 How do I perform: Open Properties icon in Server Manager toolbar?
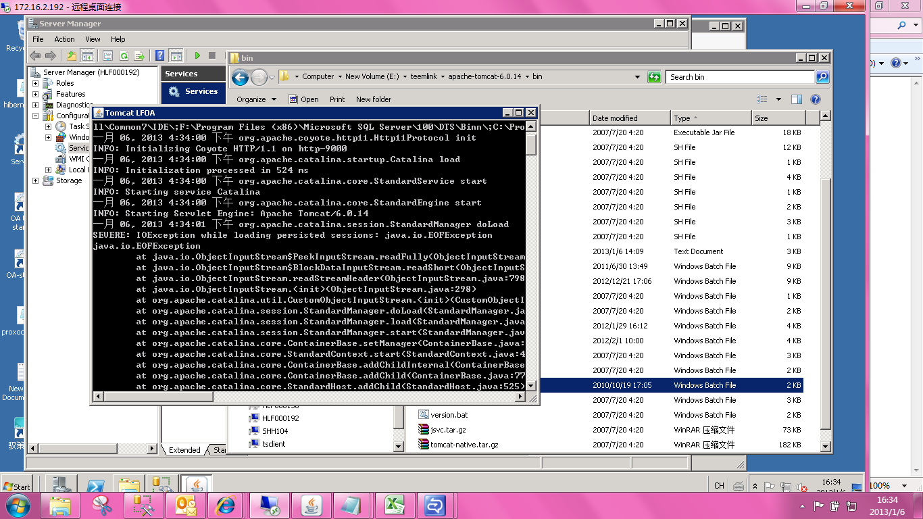pos(107,55)
